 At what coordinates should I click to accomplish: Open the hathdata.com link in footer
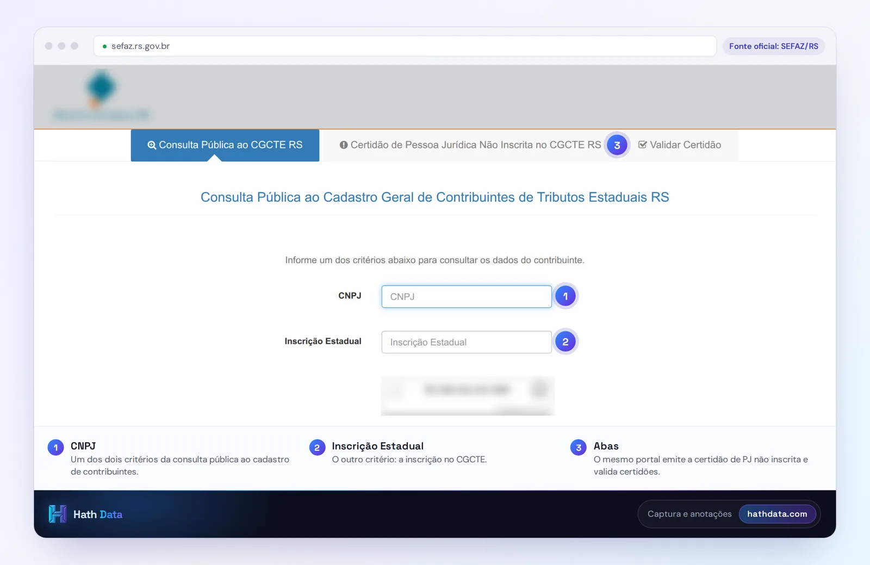(x=777, y=514)
